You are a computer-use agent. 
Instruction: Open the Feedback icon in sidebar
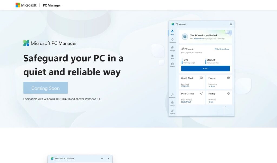point(172,112)
